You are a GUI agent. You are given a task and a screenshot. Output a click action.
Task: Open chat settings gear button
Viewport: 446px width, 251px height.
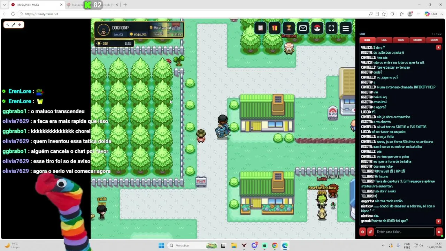[362, 232]
